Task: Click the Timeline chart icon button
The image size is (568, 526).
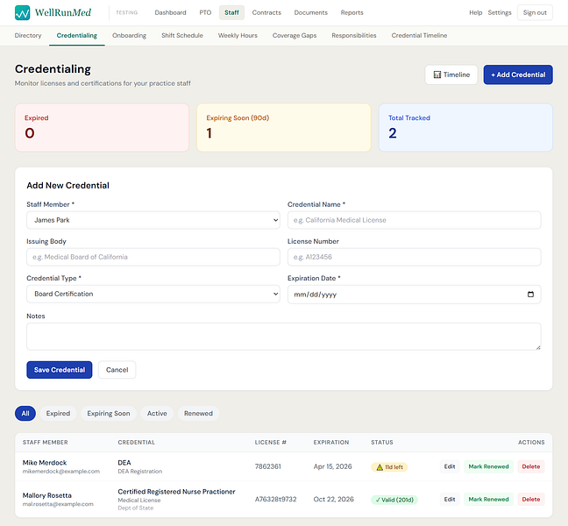Action: point(451,75)
